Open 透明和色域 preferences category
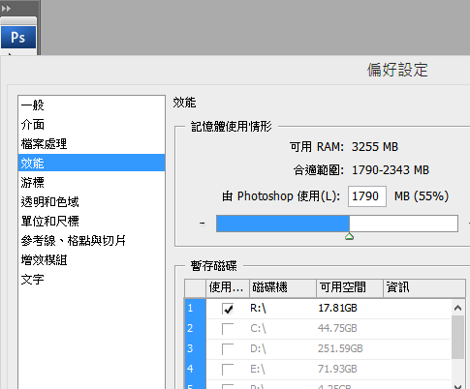The width and height of the screenshot is (470, 389). [x=91, y=202]
